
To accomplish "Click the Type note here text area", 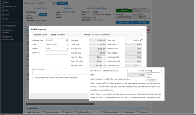I will click(60, 71).
